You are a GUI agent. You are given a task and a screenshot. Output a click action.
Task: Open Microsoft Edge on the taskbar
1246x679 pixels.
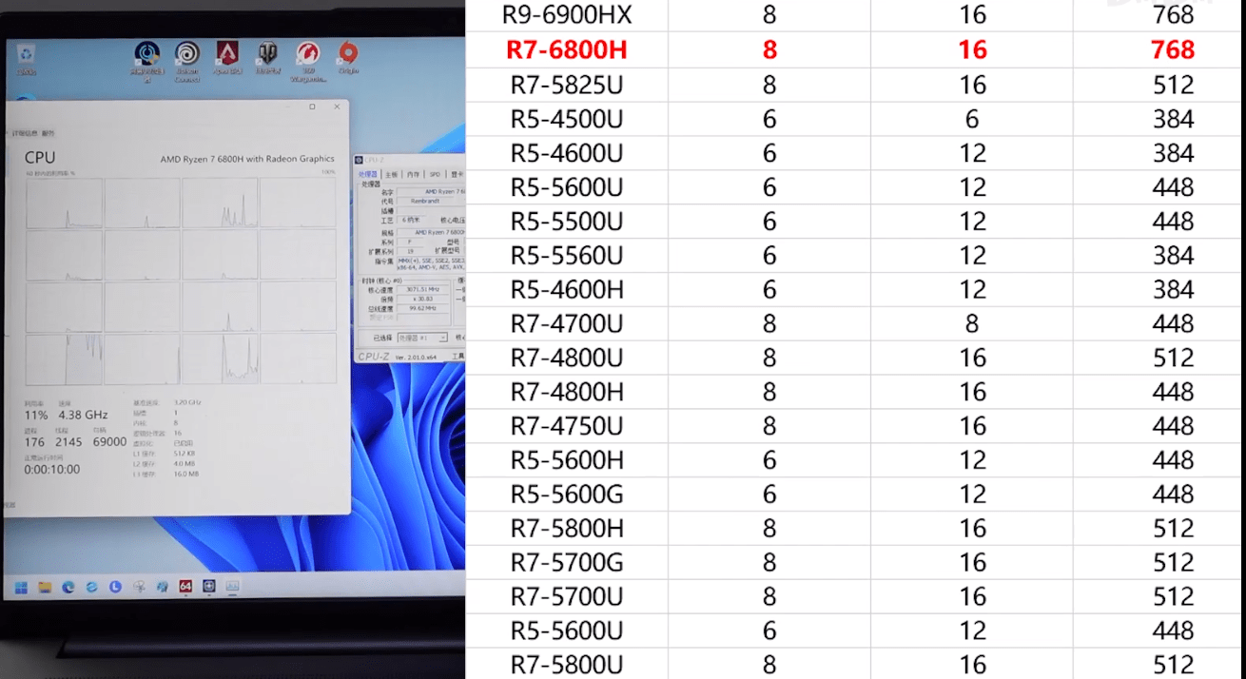click(x=67, y=586)
